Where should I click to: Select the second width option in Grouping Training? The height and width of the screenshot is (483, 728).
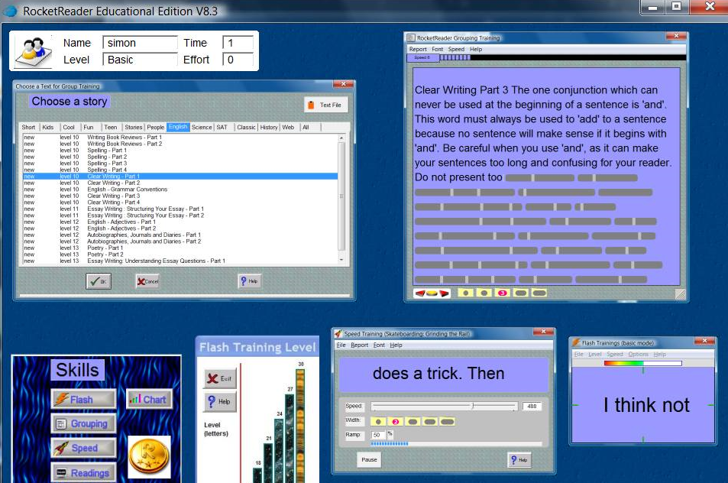click(x=484, y=293)
